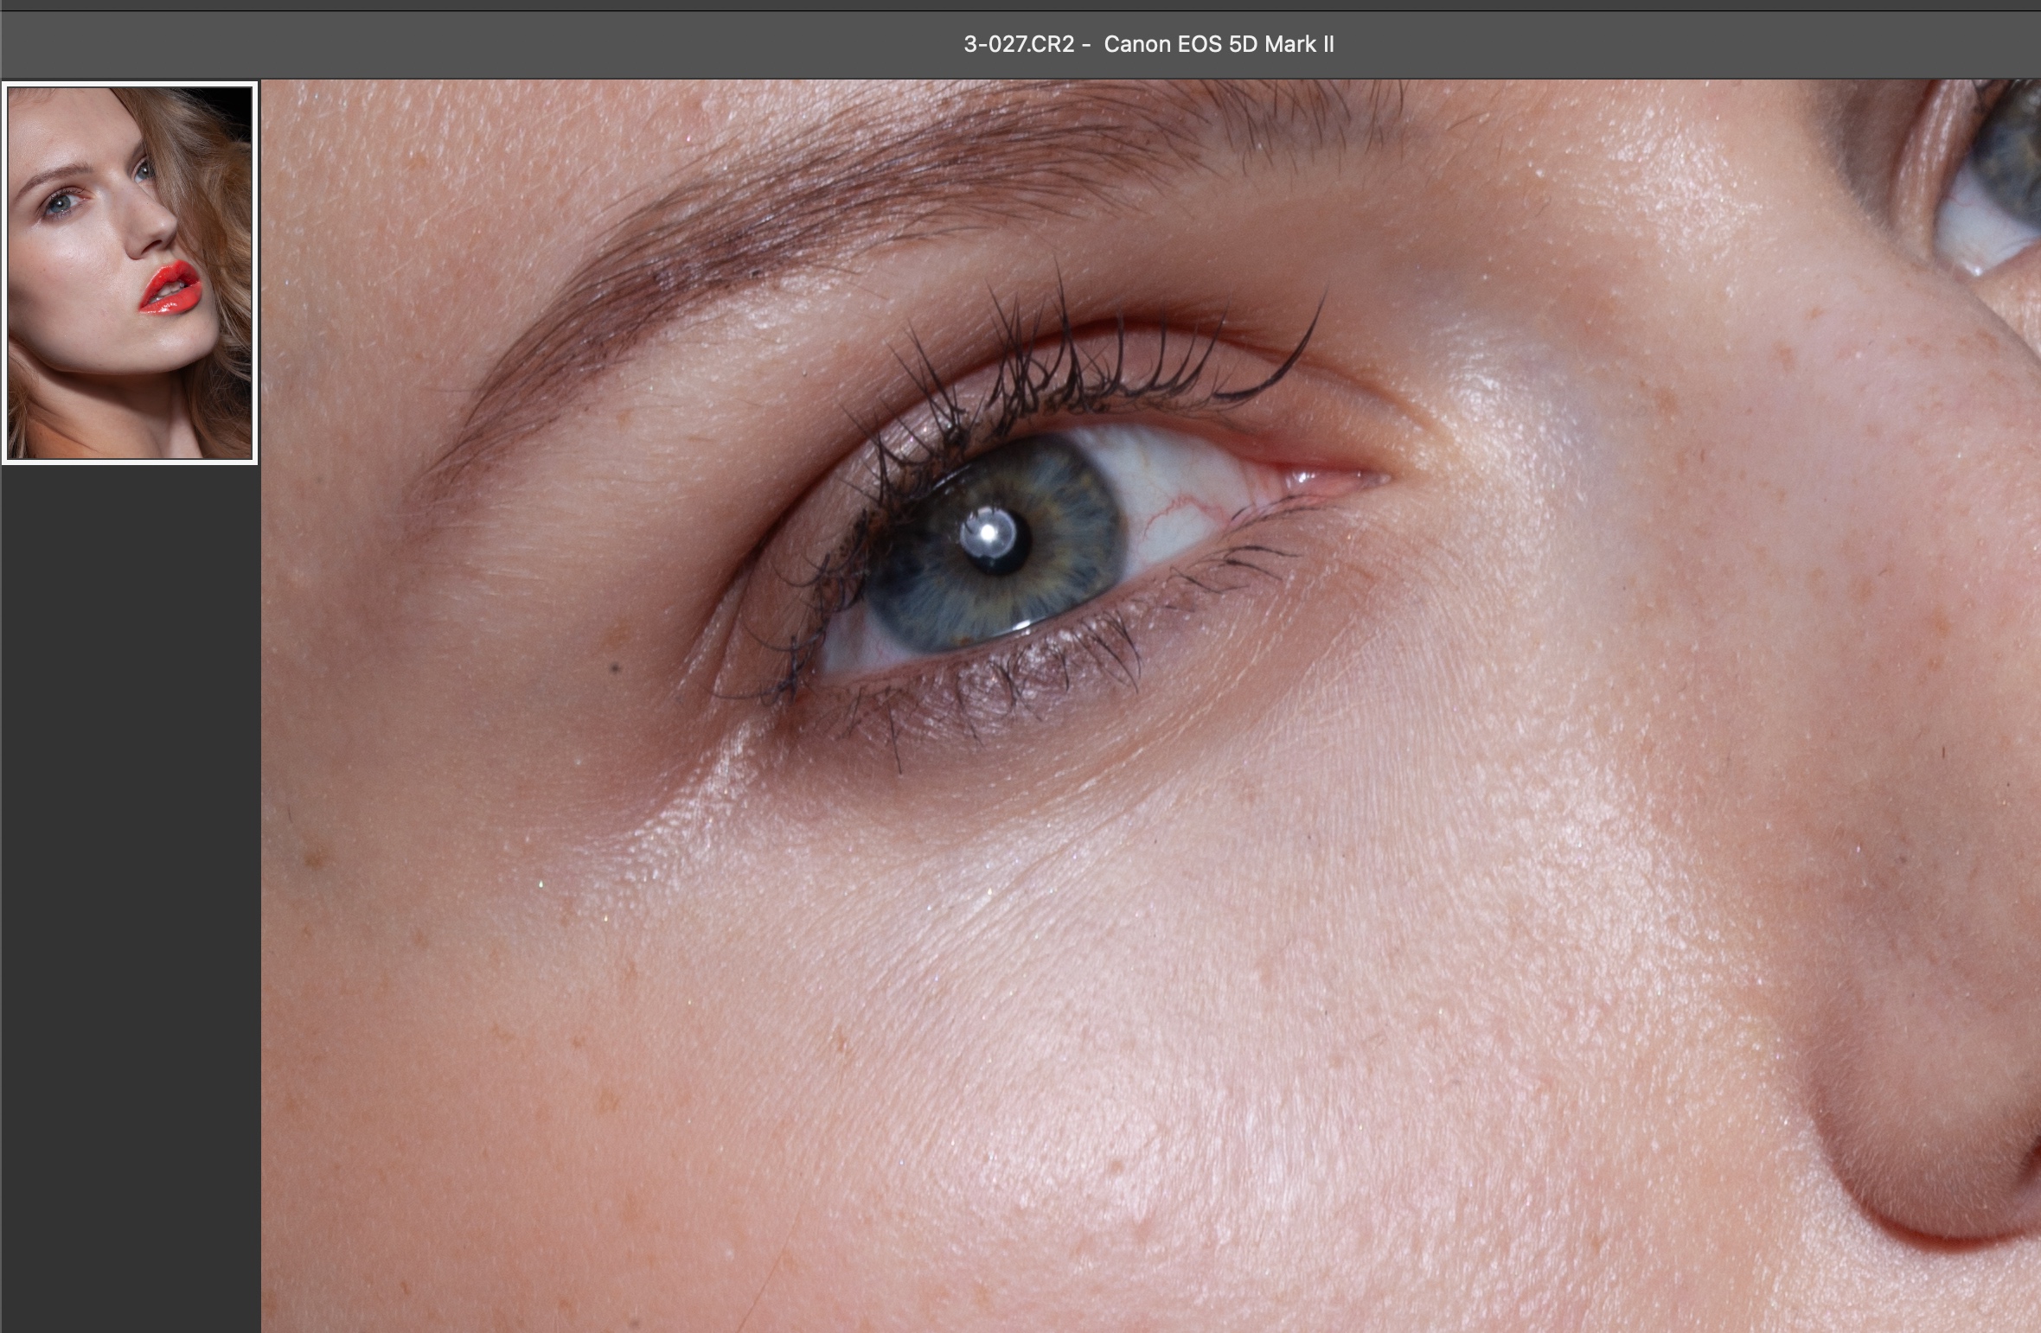This screenshot has width=2041, height=1333.
Task: Click the 3-027.CR2 file name in title
Action: 1019,45
